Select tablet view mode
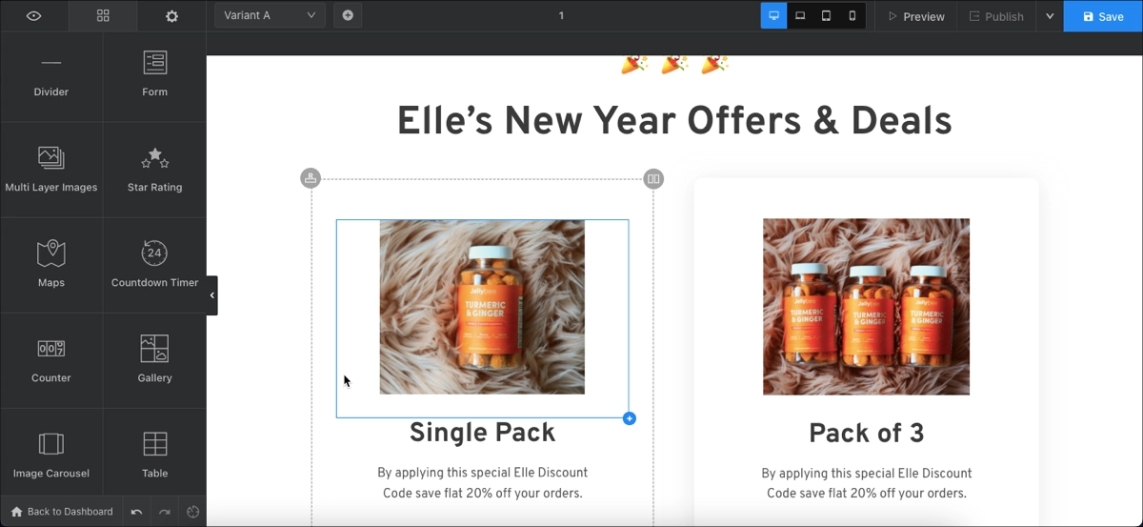This screenshot has height=527, width=1143. 826,15
